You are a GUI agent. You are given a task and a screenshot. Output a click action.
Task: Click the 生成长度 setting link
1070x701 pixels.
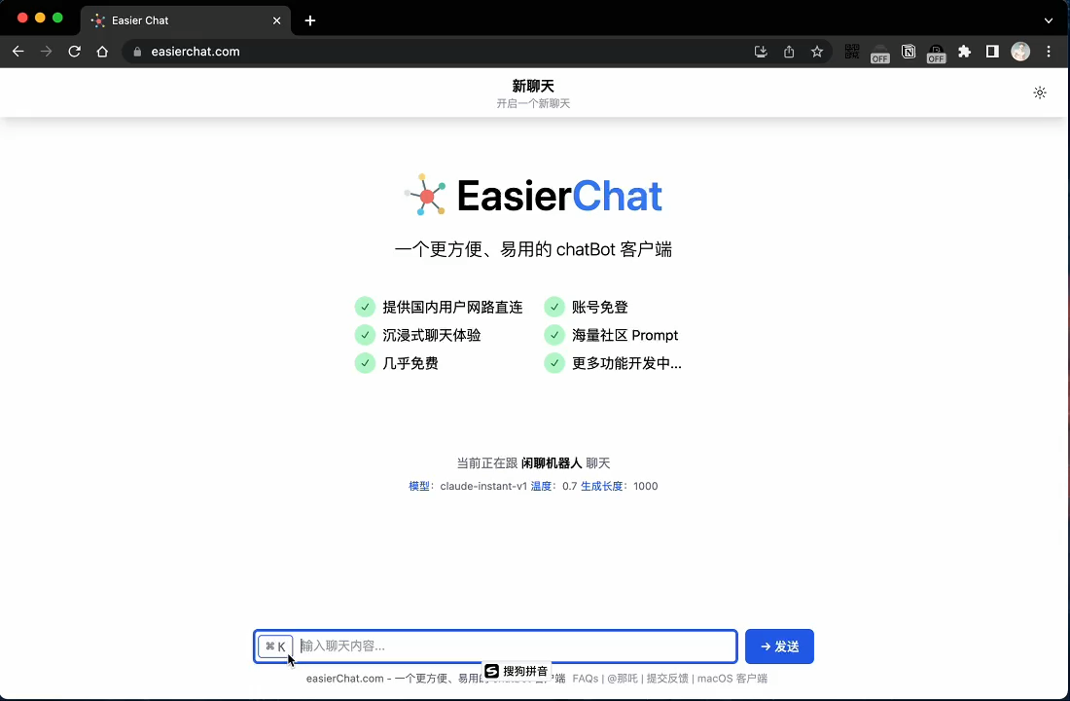click(602, 487)
